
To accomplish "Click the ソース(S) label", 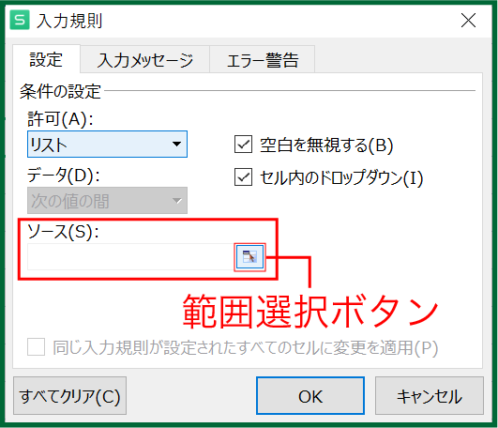I will [x=63, y=231].
